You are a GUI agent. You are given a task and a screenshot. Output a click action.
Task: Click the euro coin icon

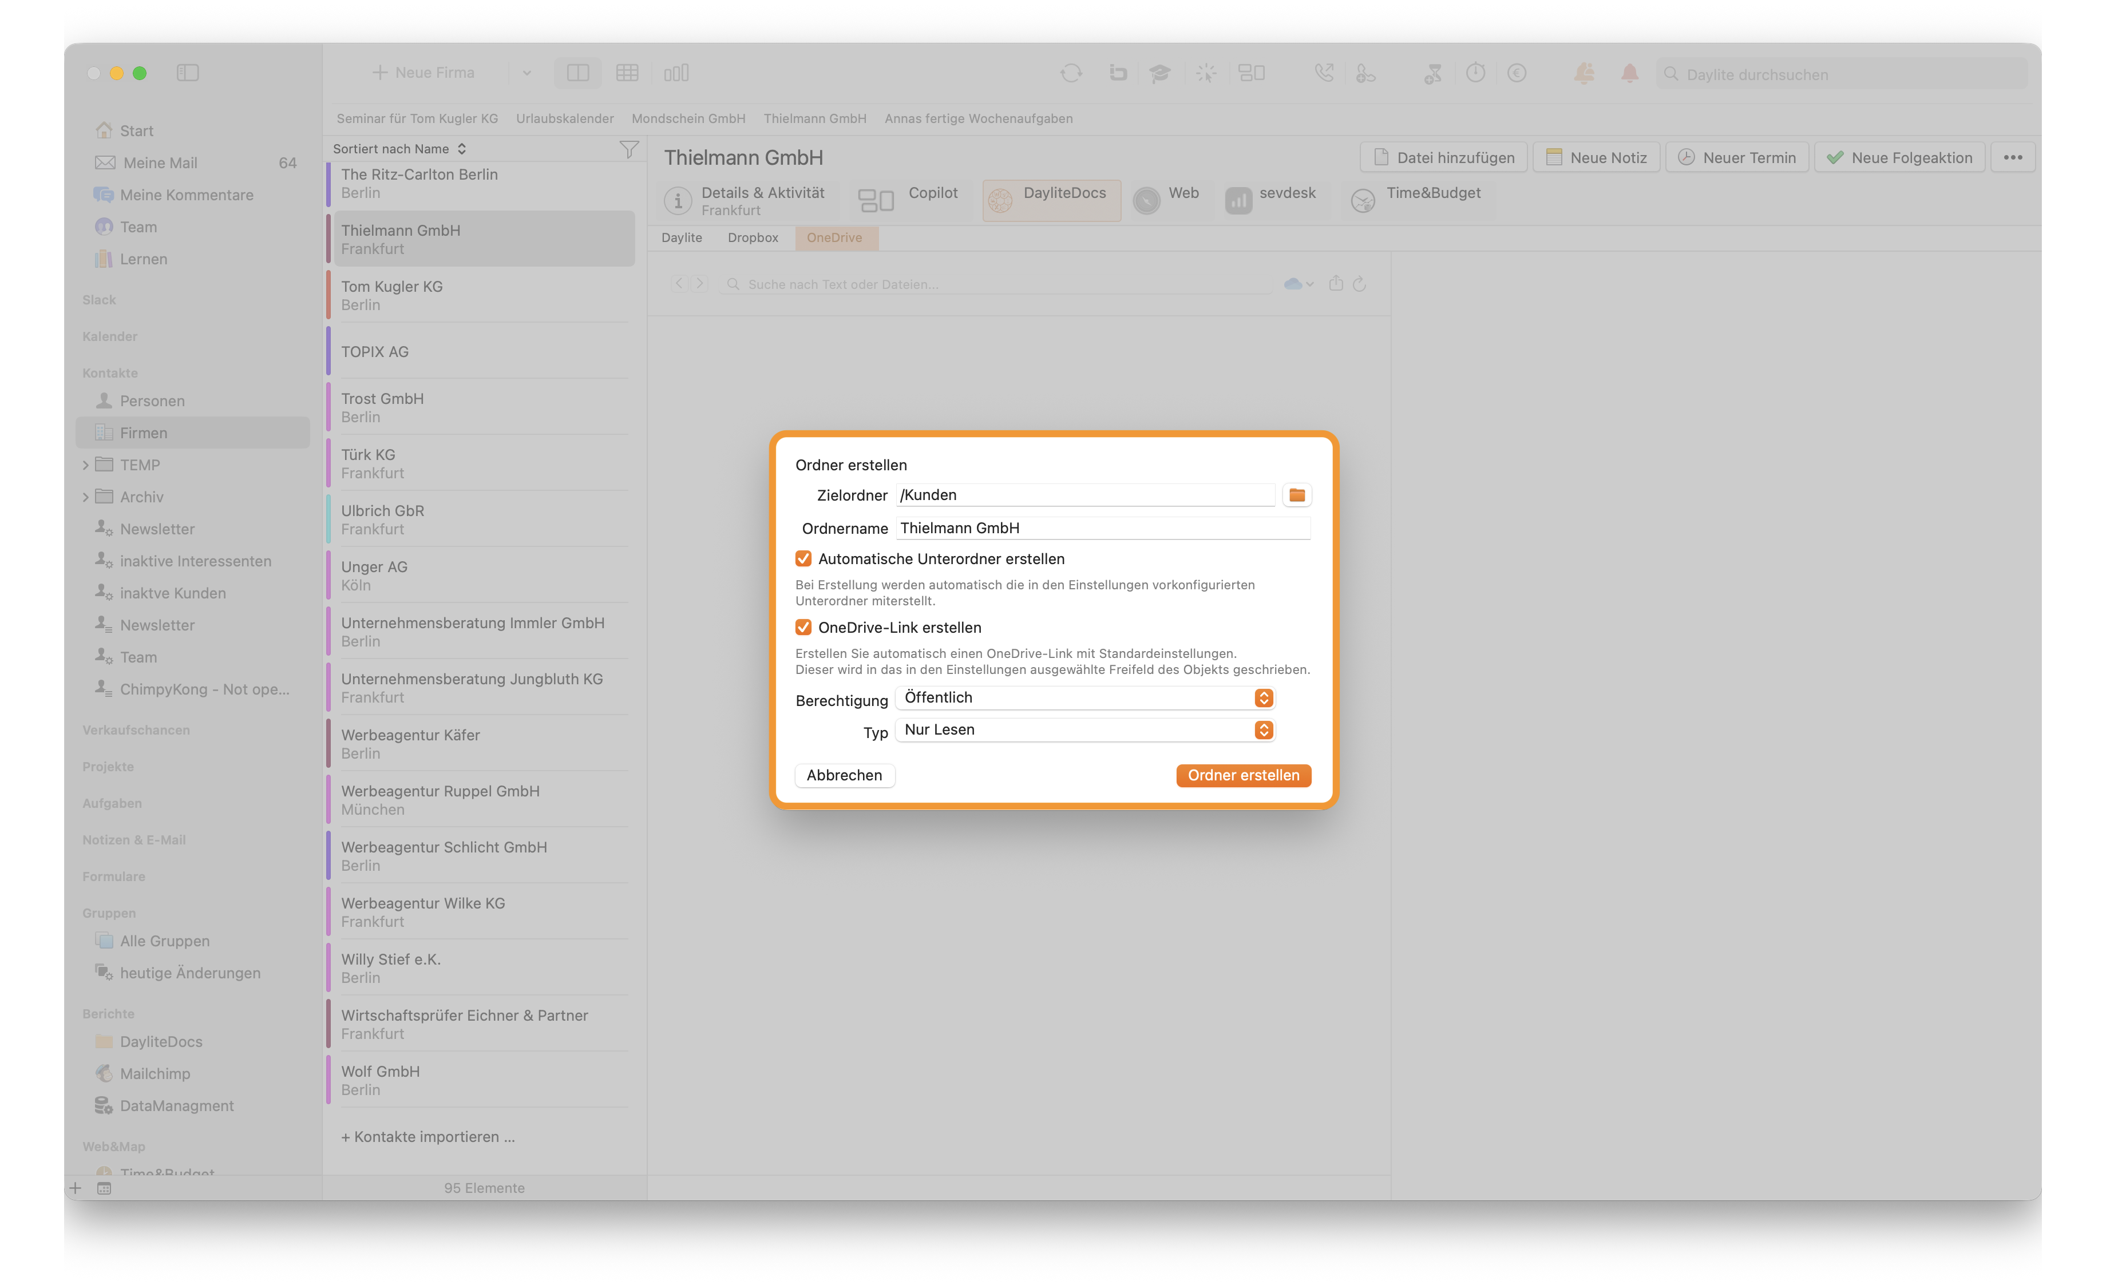(x=1517, y=73)
